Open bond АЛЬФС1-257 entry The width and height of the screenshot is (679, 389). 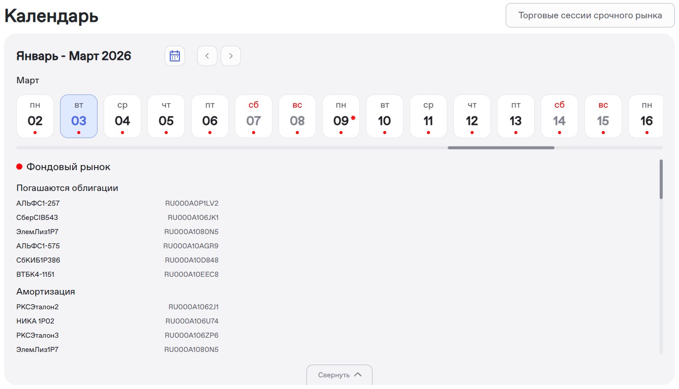coord(38,203)
